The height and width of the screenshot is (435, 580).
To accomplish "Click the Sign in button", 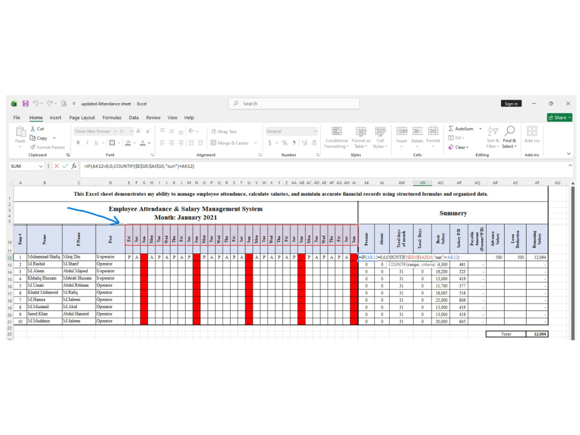I will pyautogui.click(x=511, y=104).
